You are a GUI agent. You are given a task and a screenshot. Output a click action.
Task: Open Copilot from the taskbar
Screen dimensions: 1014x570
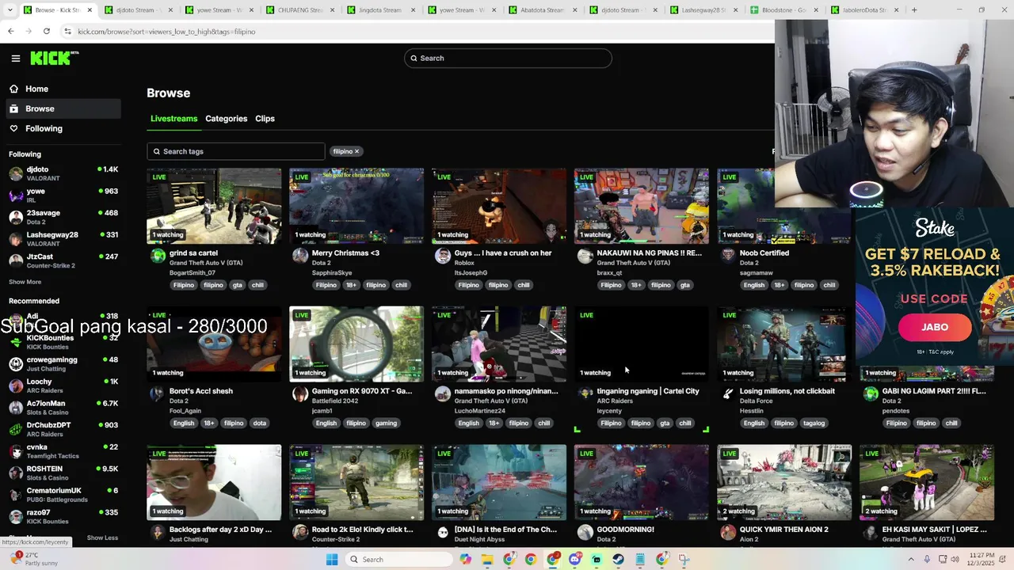pyautogui.click(x=466, y=560)
